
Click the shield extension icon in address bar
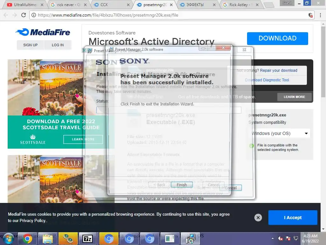click(310, 15)
